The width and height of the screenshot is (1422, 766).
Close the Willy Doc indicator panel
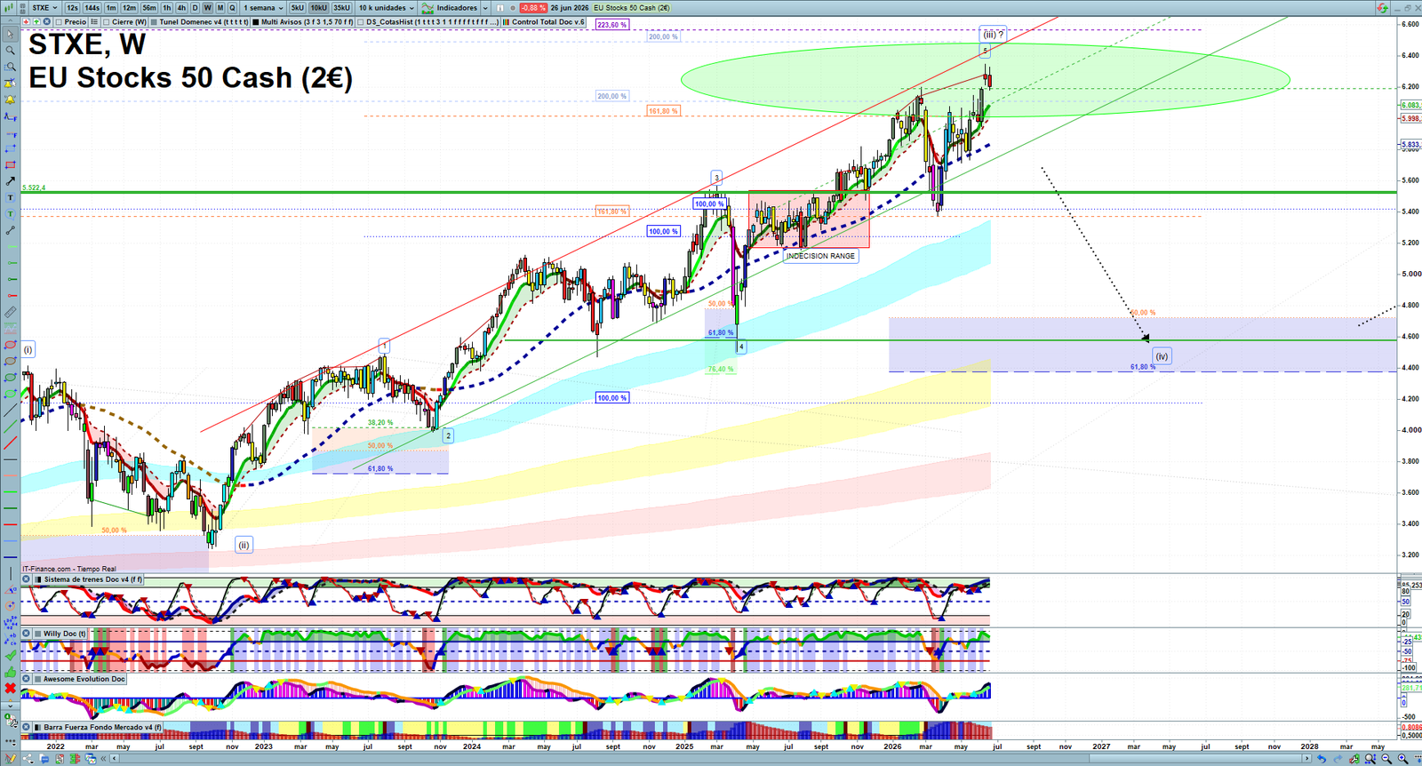point(27,634)
